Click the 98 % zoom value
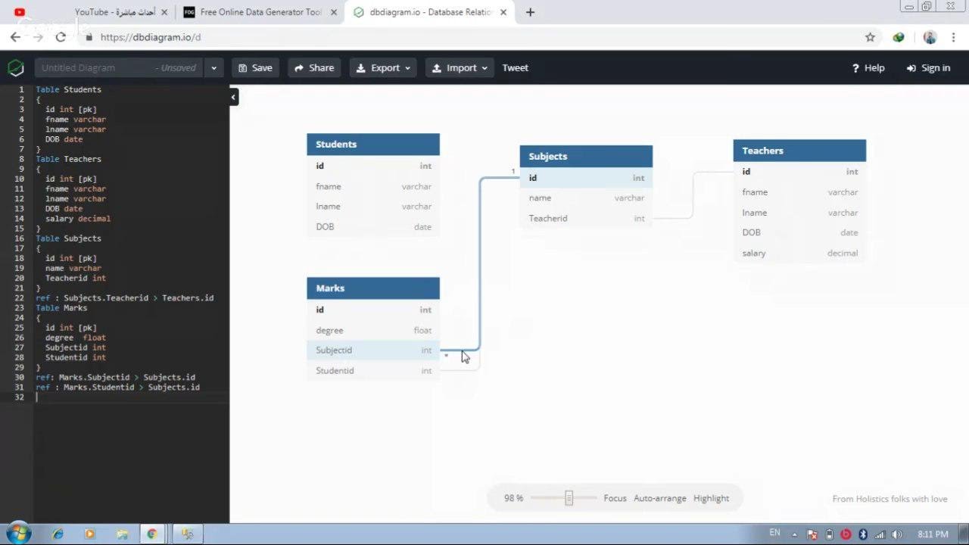Image resolution: width=969 pixels, height=545 pixels. (x=513, y=498)
